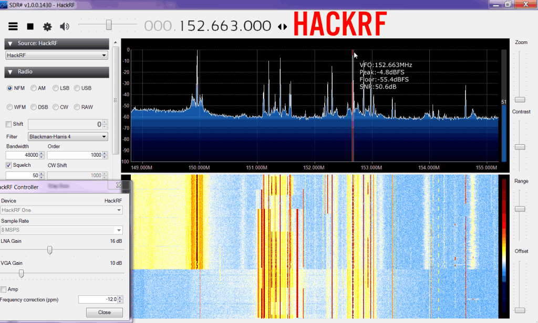Image resolution: width=538 pixels, height=323 pixels.
Task: Close the HackRF Controller dialog with X
Action: point(118,186)
